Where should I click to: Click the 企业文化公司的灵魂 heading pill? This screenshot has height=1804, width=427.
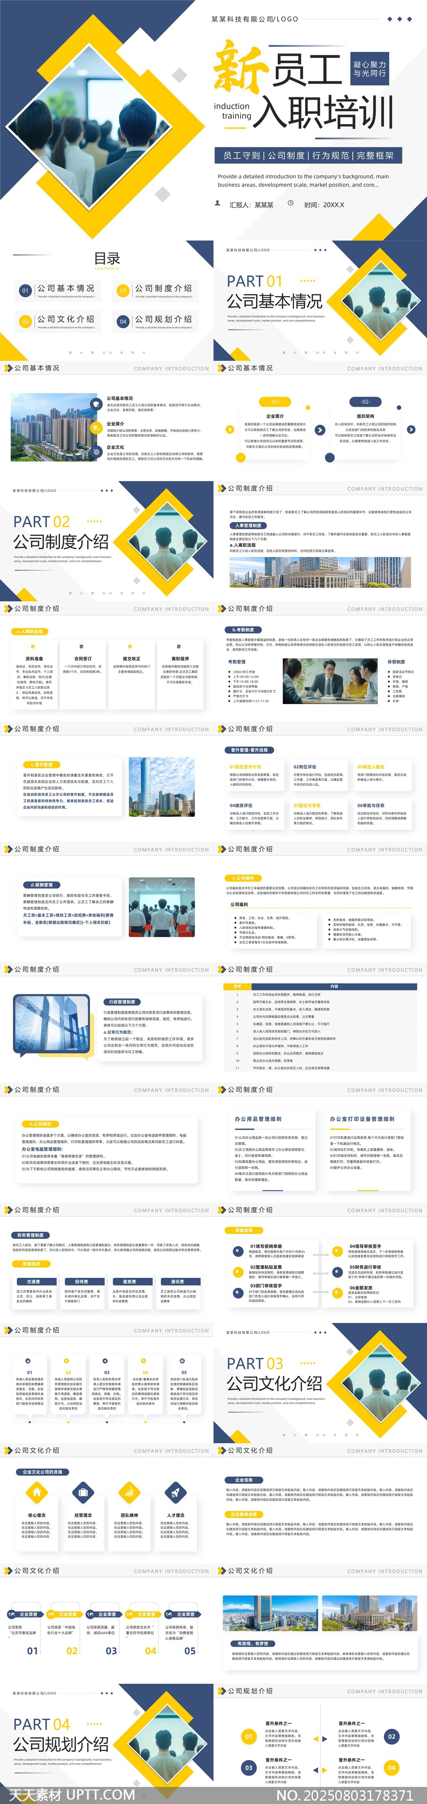tap(42, 1472)
